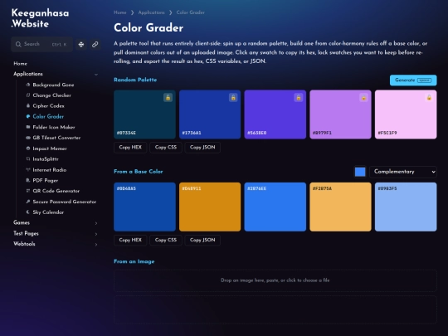448x336 pixels.
Task: Click the search magnifier icon
Action: (18, 44)
